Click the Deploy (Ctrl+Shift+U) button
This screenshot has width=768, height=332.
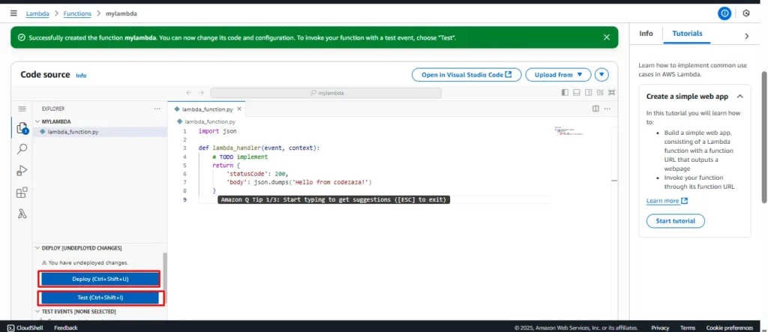pos(100,279)
